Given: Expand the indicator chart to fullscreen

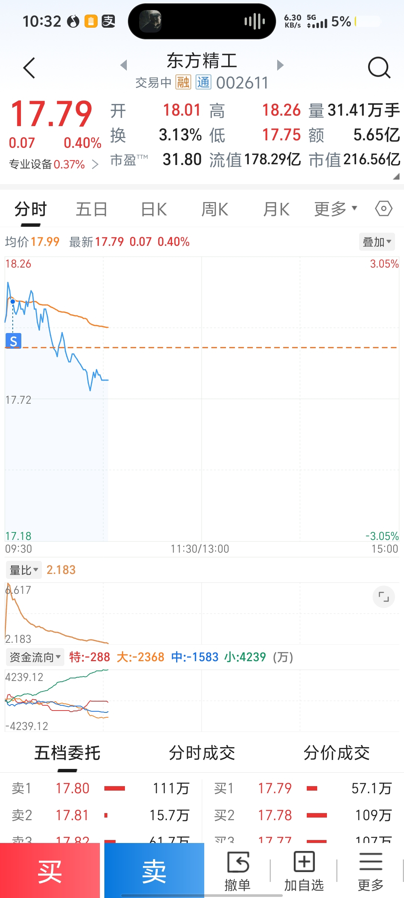Looking at the screenshot, I should [383, 597].
